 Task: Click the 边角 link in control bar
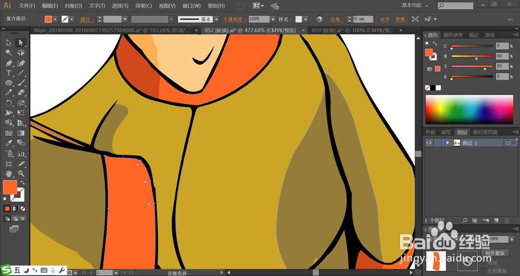point(336,20)
